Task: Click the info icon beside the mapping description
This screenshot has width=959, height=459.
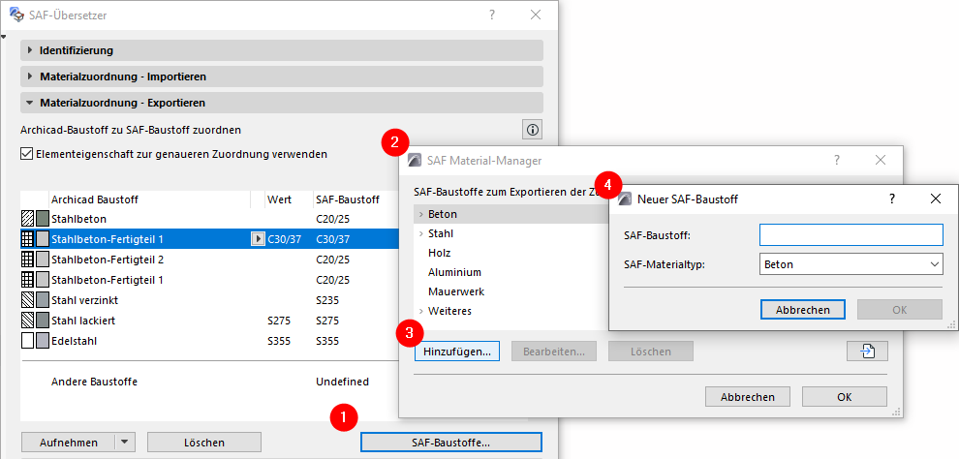Action: point(531,129)
